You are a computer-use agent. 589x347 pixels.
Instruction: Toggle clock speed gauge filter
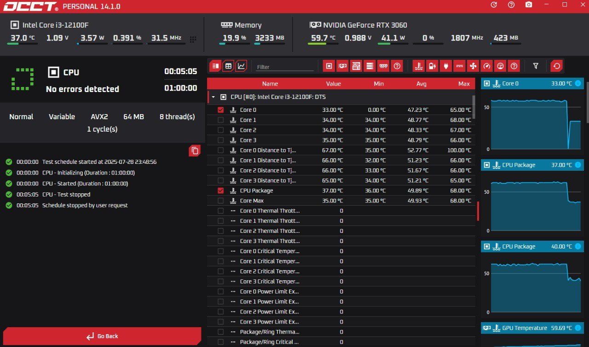coord(486,66)
